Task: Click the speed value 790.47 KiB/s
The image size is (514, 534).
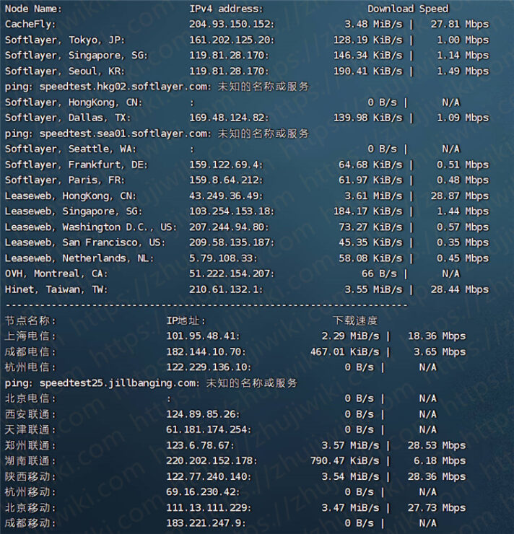Action: tap(344, 461)
